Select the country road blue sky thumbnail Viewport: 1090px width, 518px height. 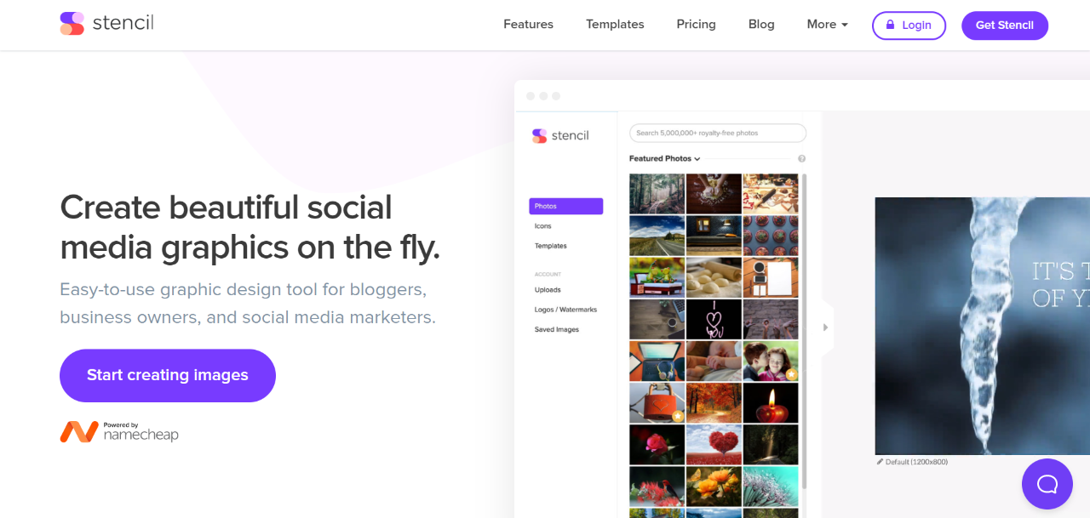(x=657, y=236)
